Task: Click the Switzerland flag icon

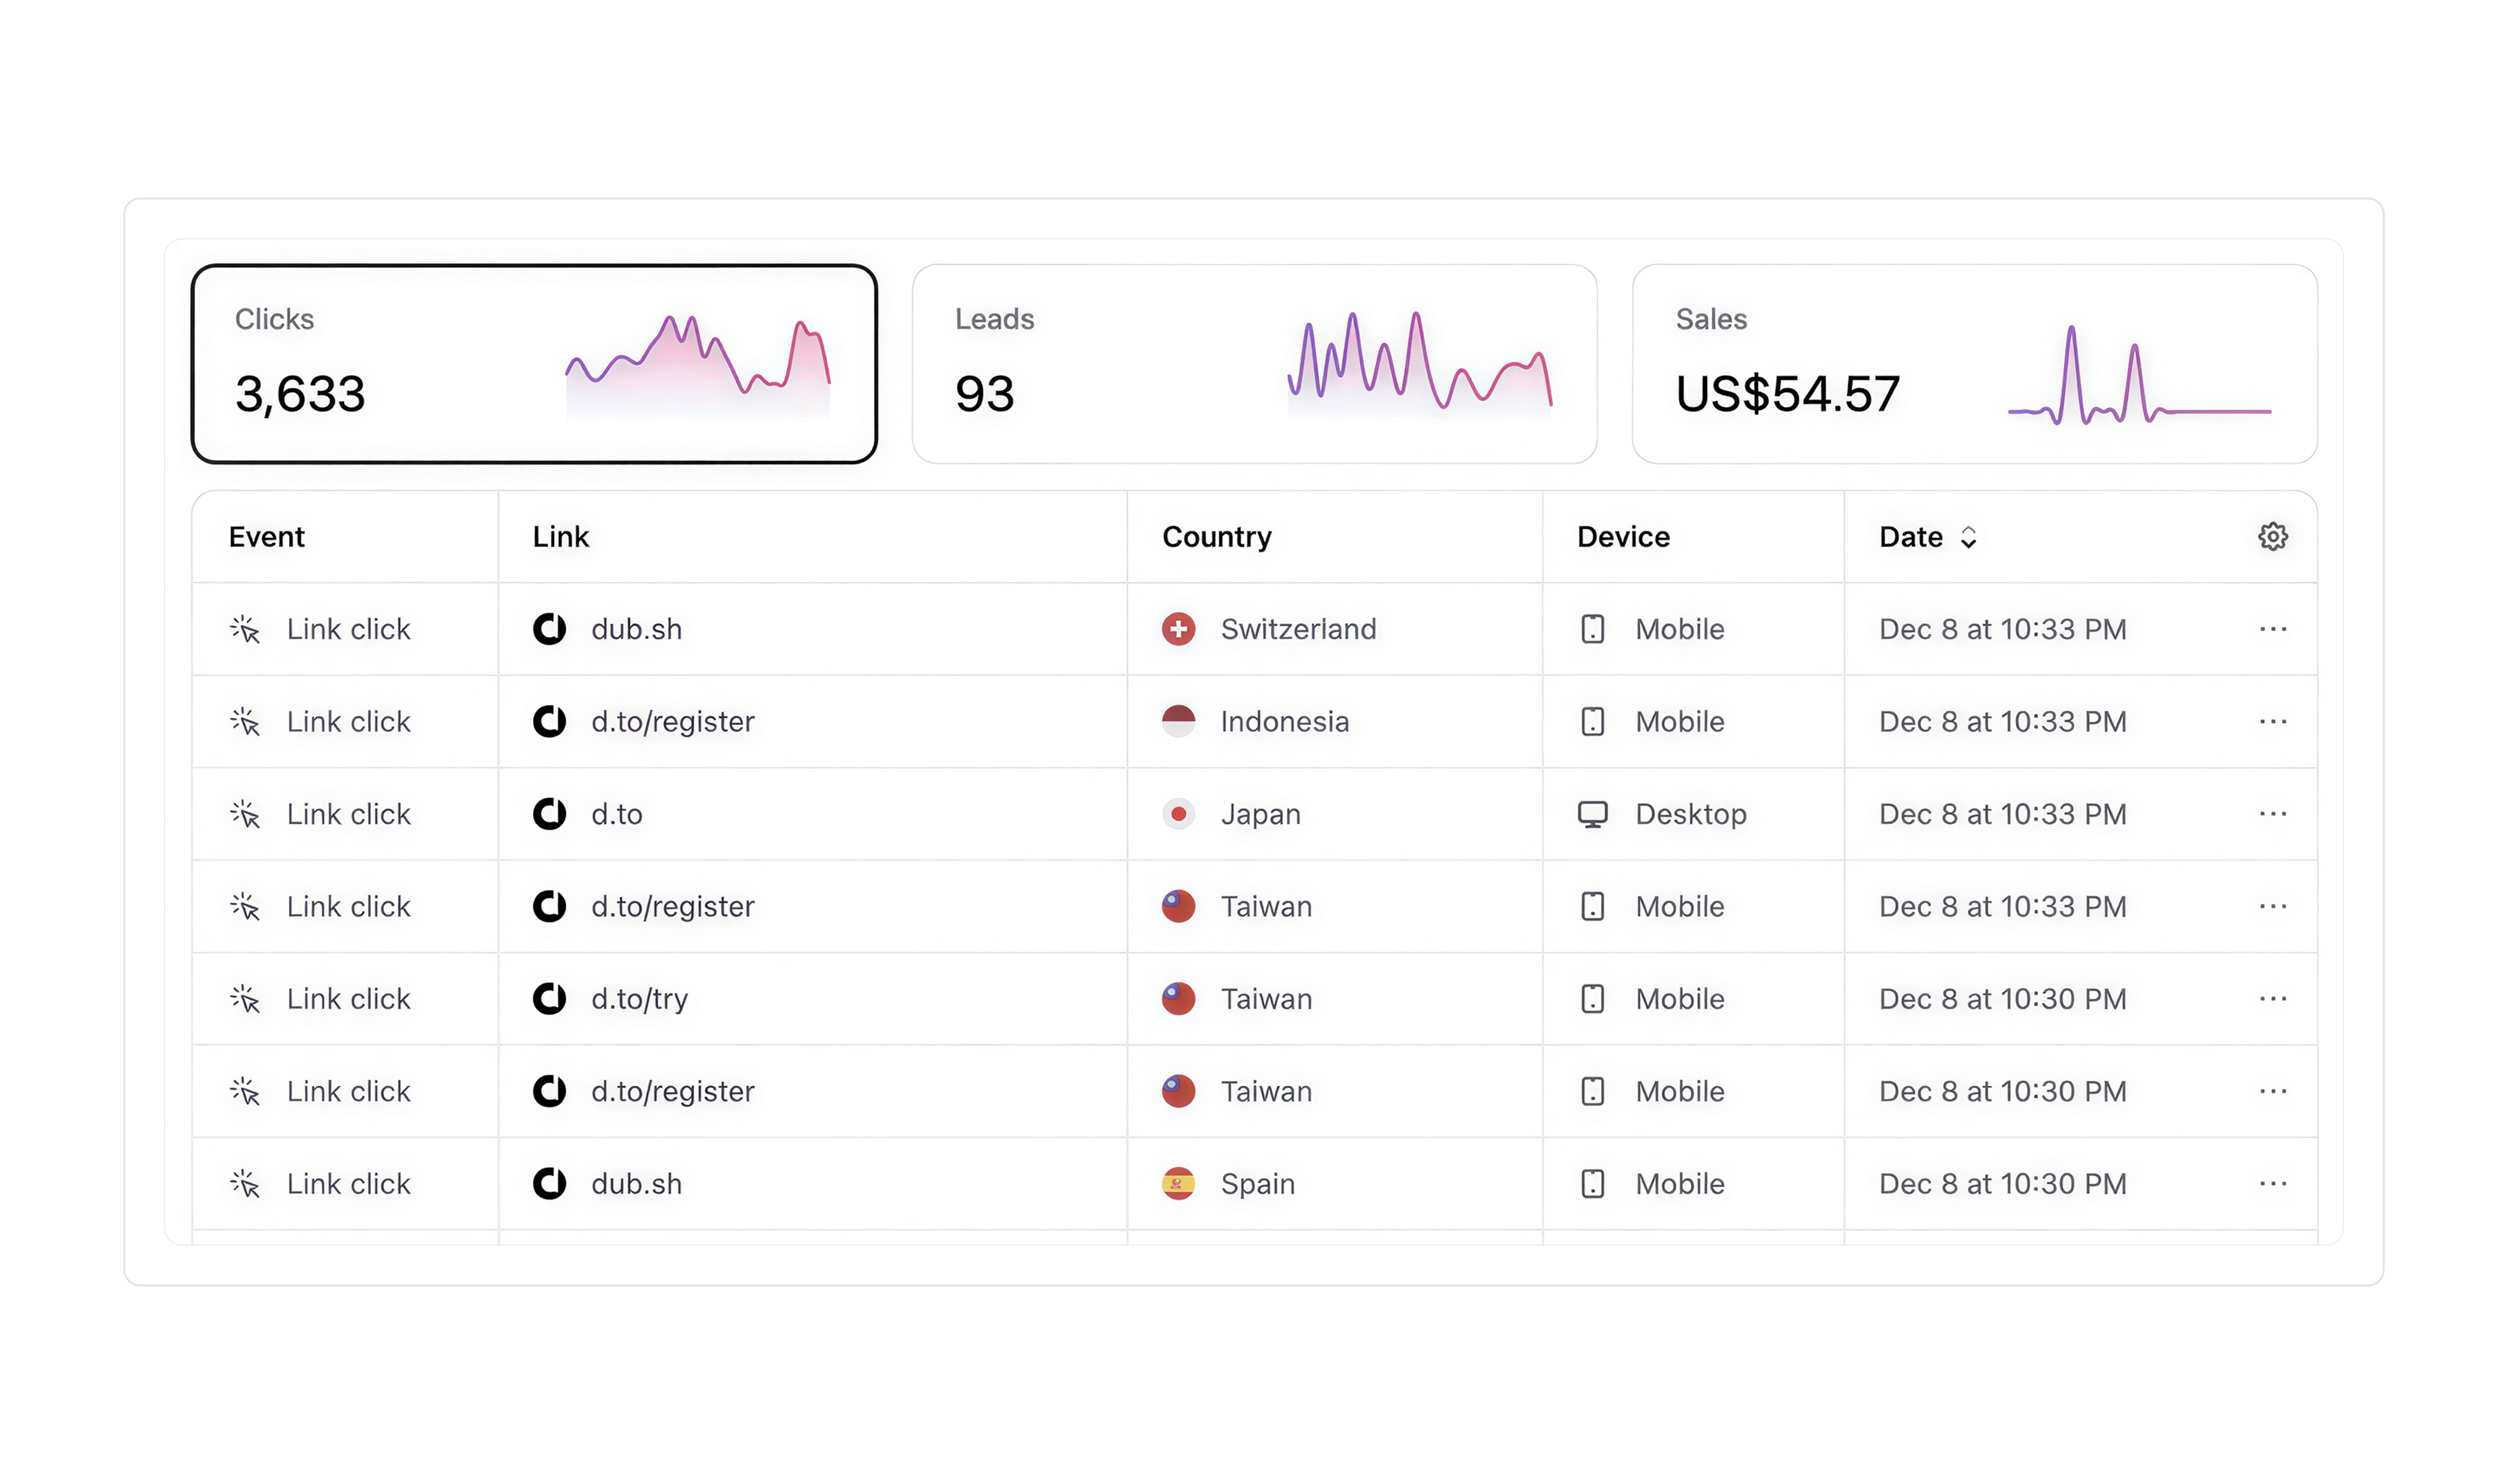Action: point(1179,629)
